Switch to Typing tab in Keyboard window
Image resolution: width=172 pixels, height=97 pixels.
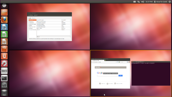[30, 18]
